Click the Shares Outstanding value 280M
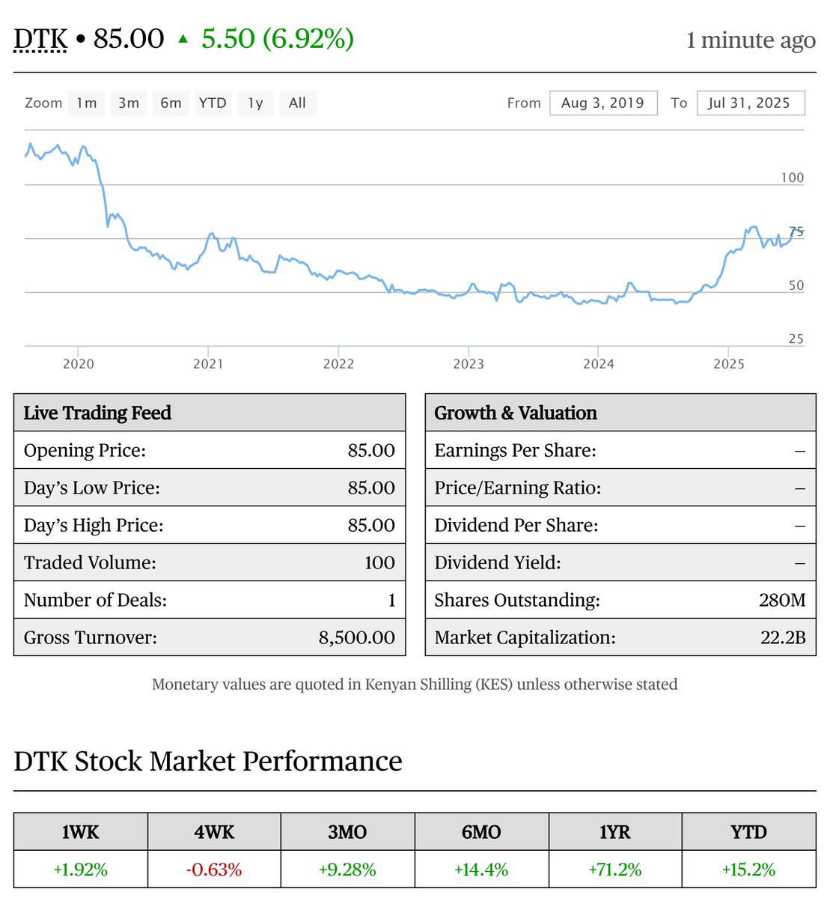Viewport: 833px width, 898px height. (782, 600)
